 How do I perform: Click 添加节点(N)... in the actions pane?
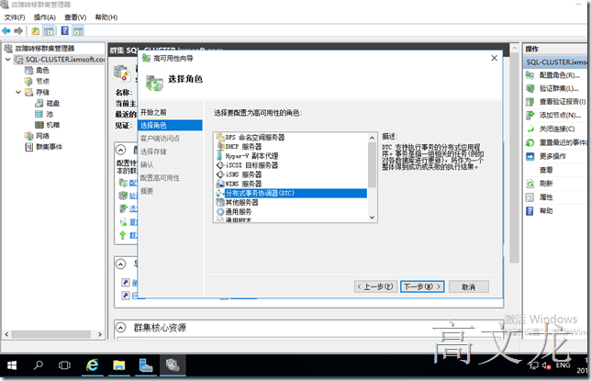click(560, 116)
